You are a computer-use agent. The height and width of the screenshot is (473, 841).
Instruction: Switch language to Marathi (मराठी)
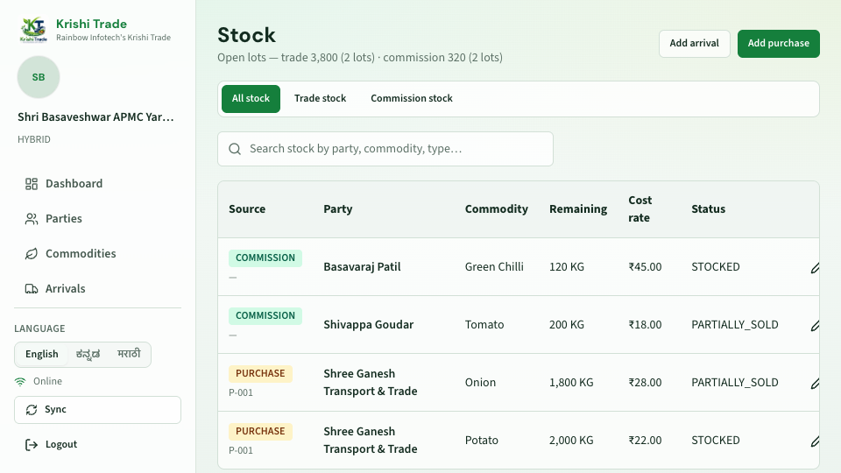(x=129, y=355)
